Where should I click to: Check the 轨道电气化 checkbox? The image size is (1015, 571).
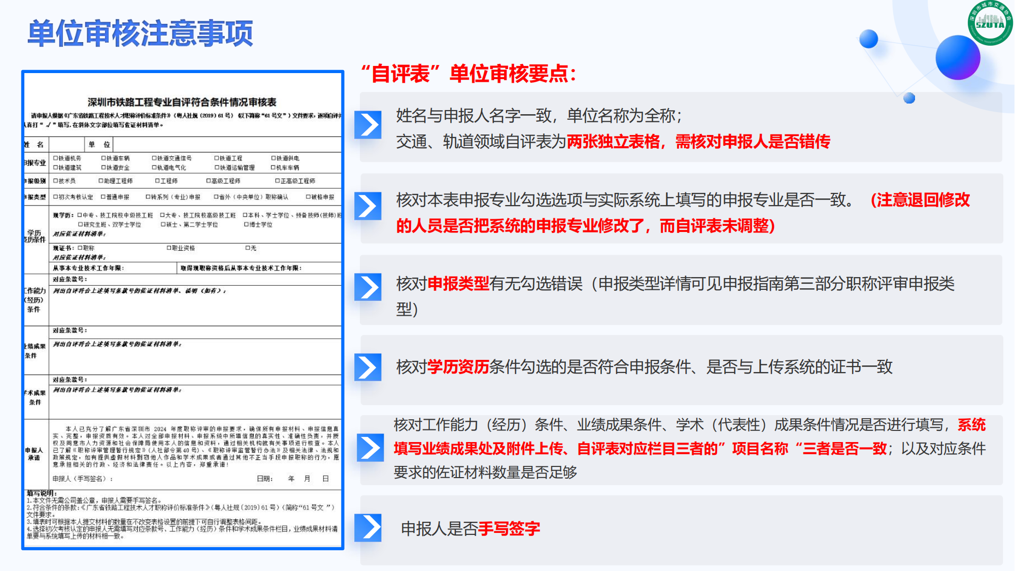[154, 167]
